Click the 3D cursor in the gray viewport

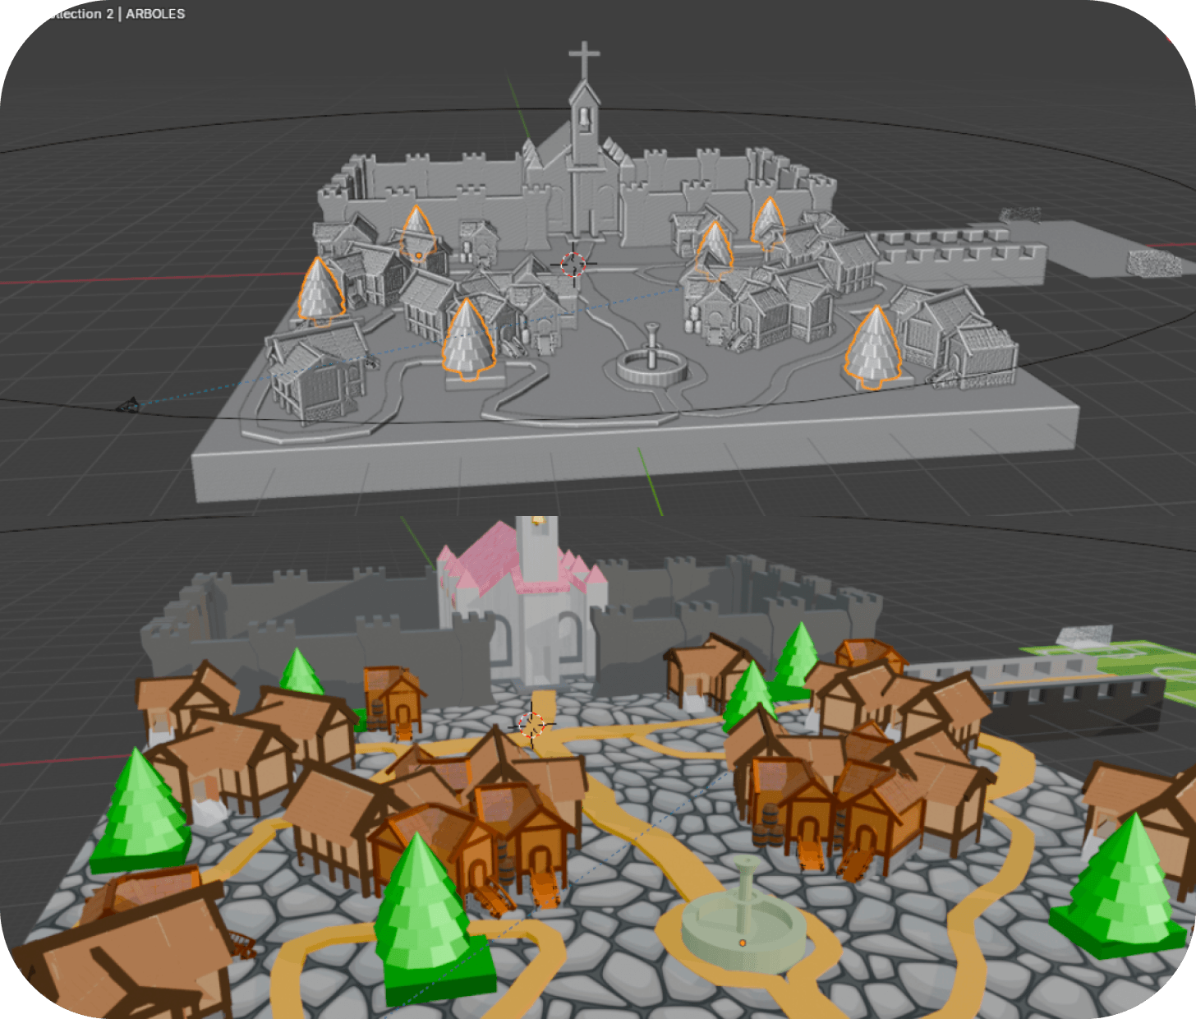point(573,264)
